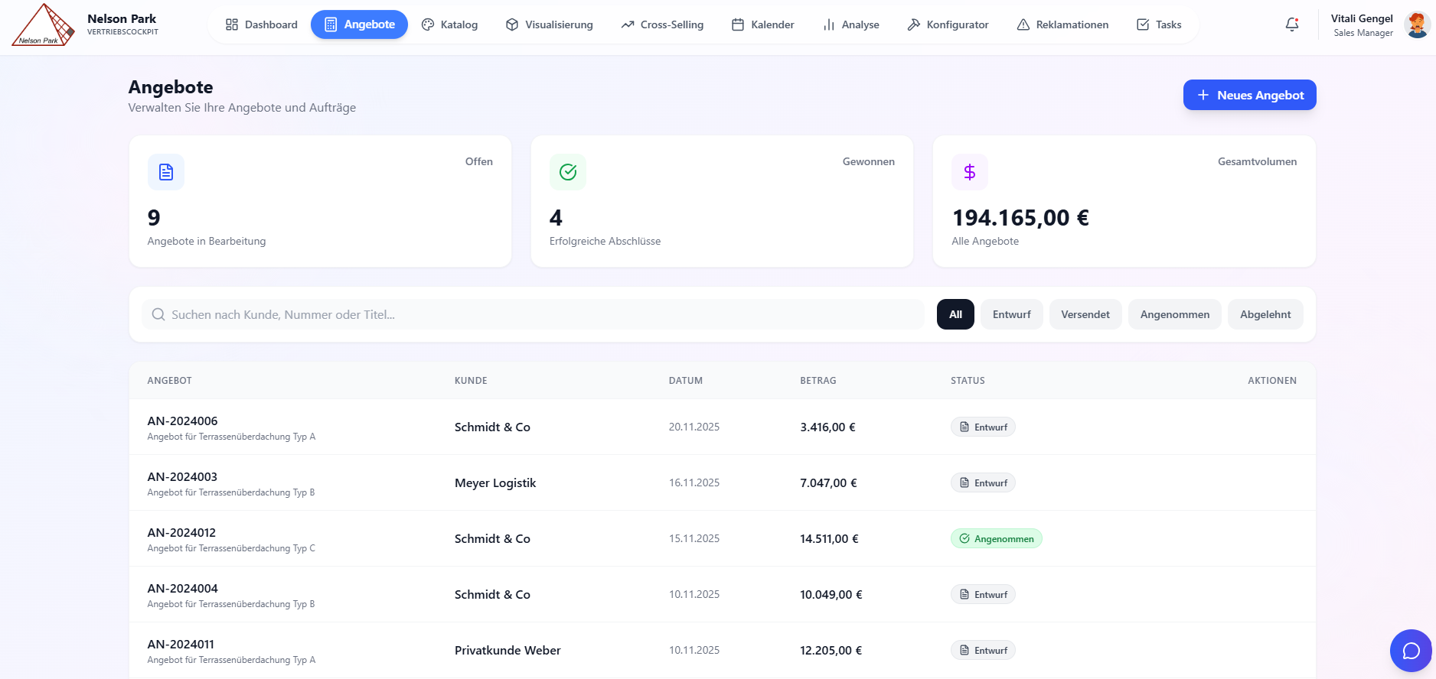
Task: Click the ANGEBOT column header
Action: [169, 380]
